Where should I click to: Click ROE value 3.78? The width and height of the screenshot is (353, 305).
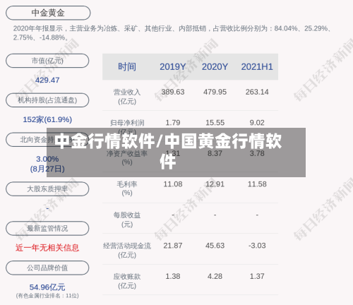click(257, 153)
